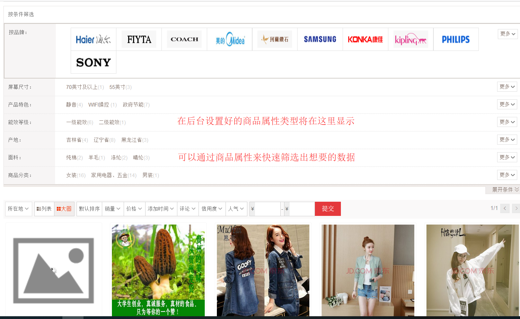520x319 pixels.
Task: Expand 更多 for 面料 row
Action: pyautogui.click(x=507, y=157)
